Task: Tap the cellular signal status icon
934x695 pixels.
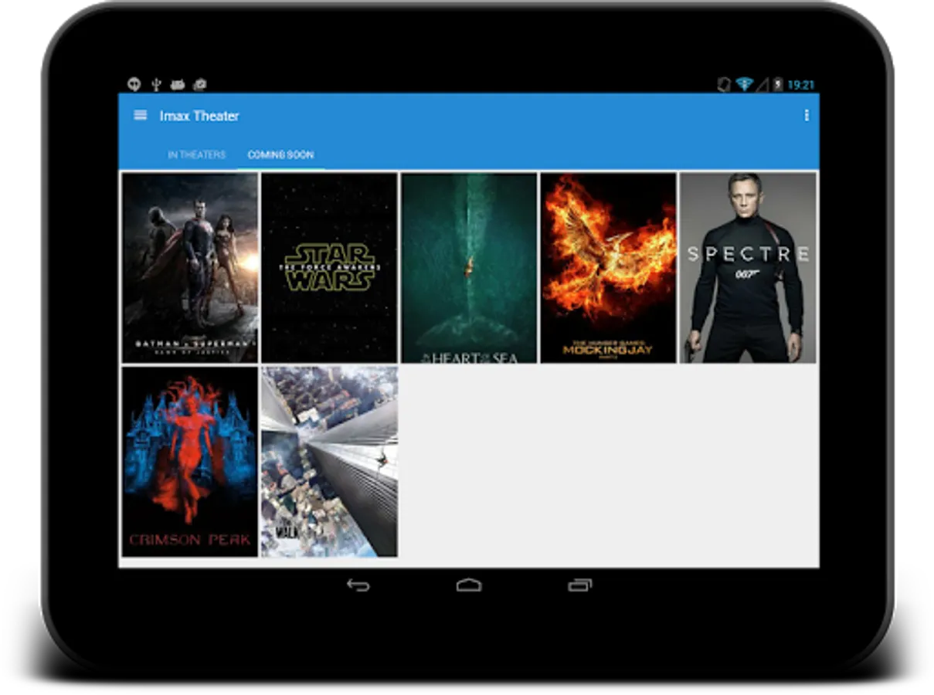Action: tap(763, 85)
